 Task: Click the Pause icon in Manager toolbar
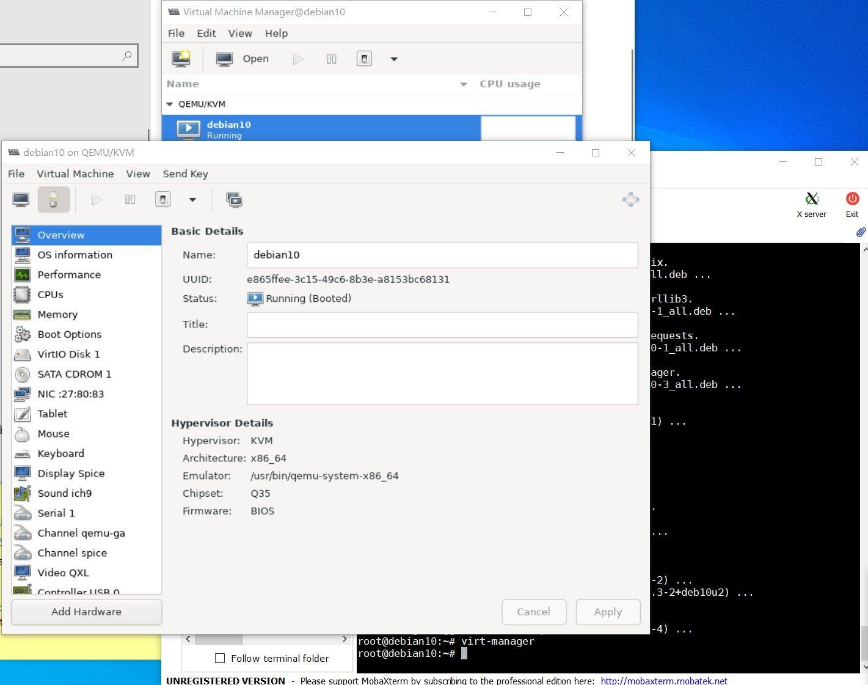coord(331,59)
